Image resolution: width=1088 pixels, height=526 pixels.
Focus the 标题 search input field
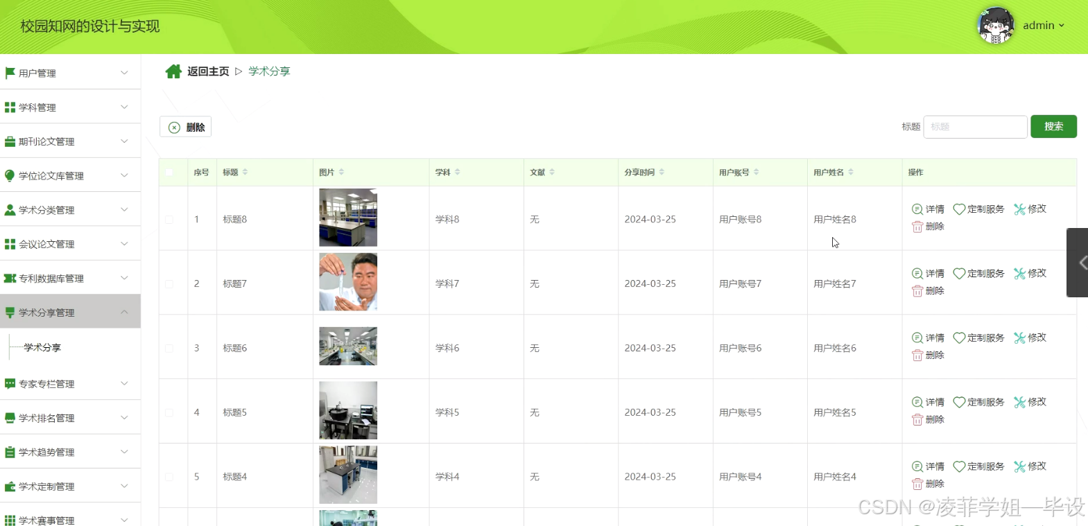pos(975,127)
